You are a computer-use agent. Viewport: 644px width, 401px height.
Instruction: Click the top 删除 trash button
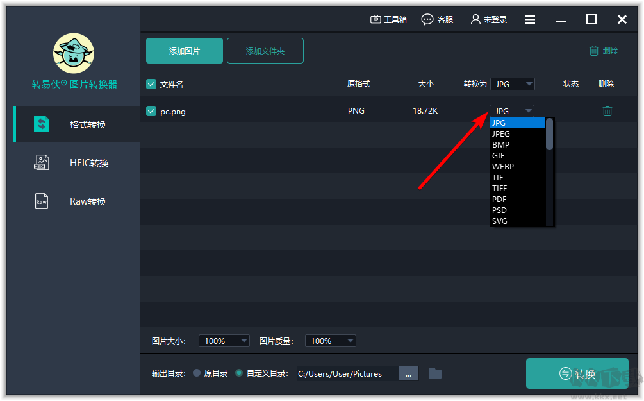click(604, 51)
